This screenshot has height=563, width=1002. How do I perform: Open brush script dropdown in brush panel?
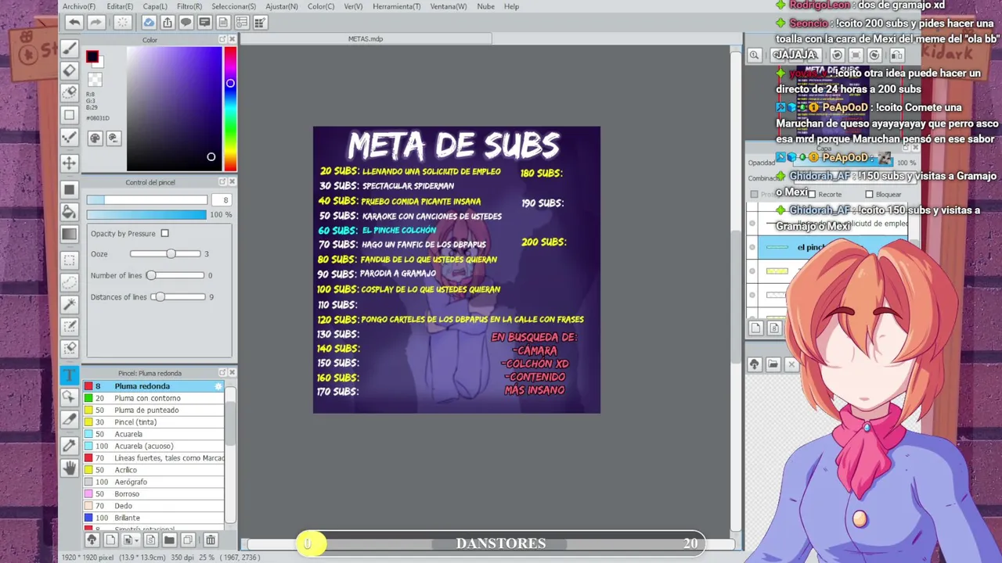click(x=129, y=540)
